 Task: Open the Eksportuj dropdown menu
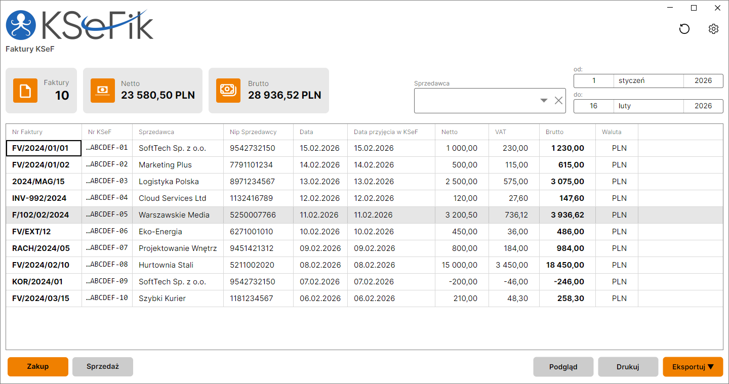point(693,367)
